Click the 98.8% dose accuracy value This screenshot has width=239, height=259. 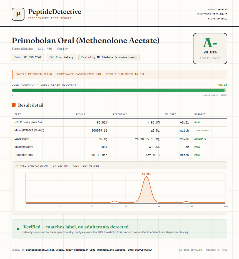pyautogui.click(x=223, y=85)
